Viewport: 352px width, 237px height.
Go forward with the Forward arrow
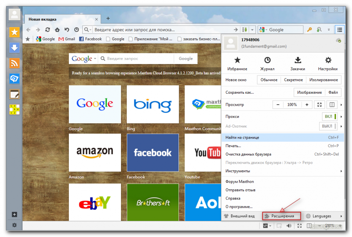coord(38,30)
